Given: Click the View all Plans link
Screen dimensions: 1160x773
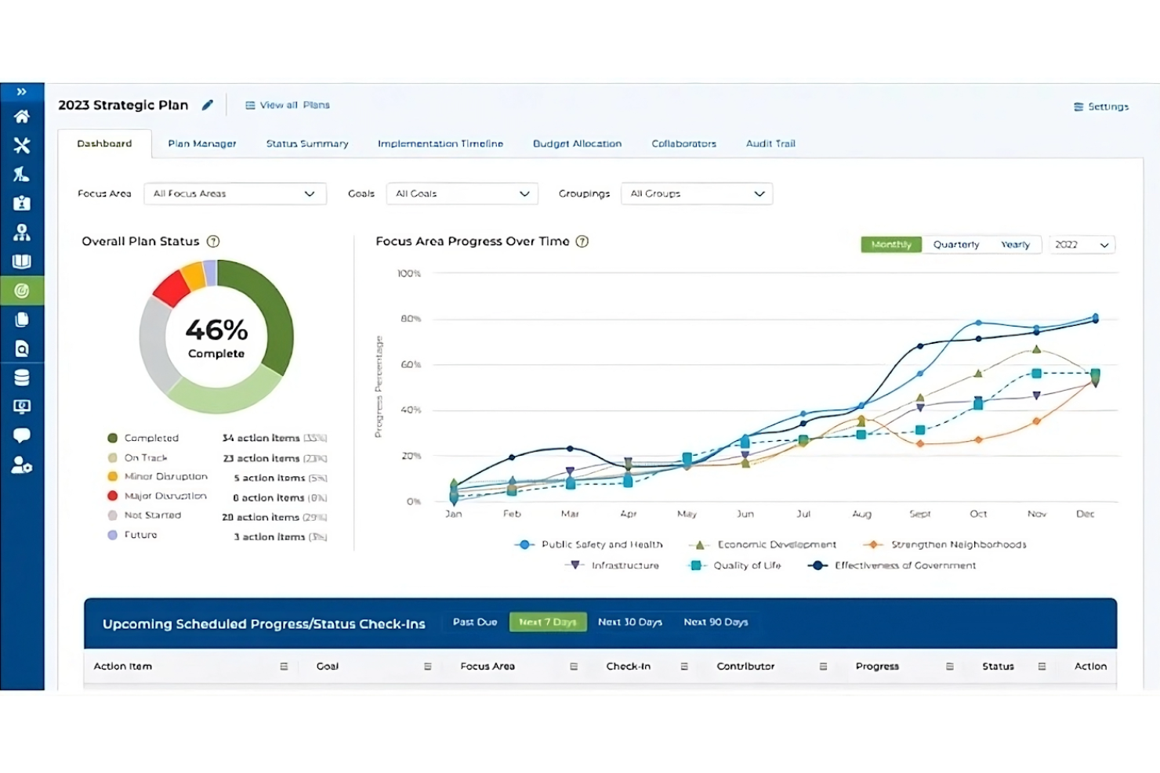Looking at the screenshot, I should click(287, 104).
